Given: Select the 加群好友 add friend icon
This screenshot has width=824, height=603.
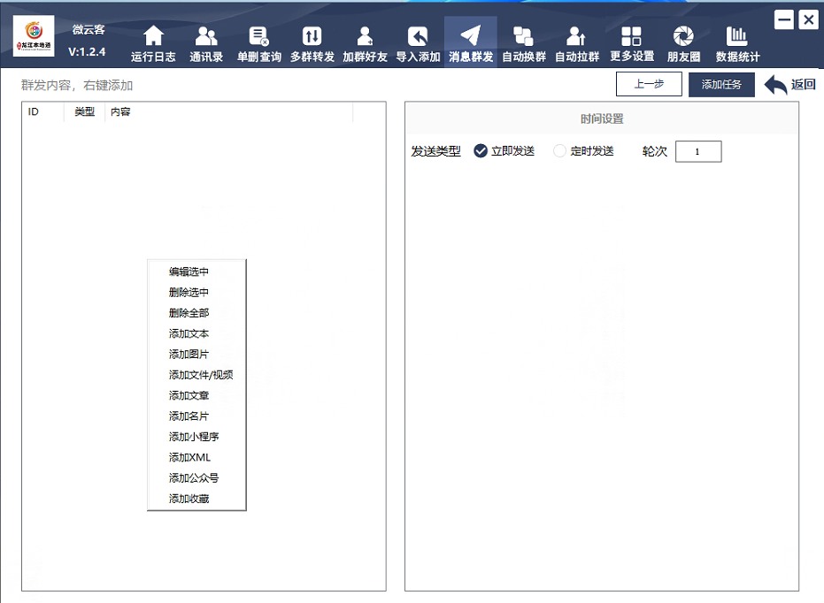Looking at the screenshot, I should (365, 36).
